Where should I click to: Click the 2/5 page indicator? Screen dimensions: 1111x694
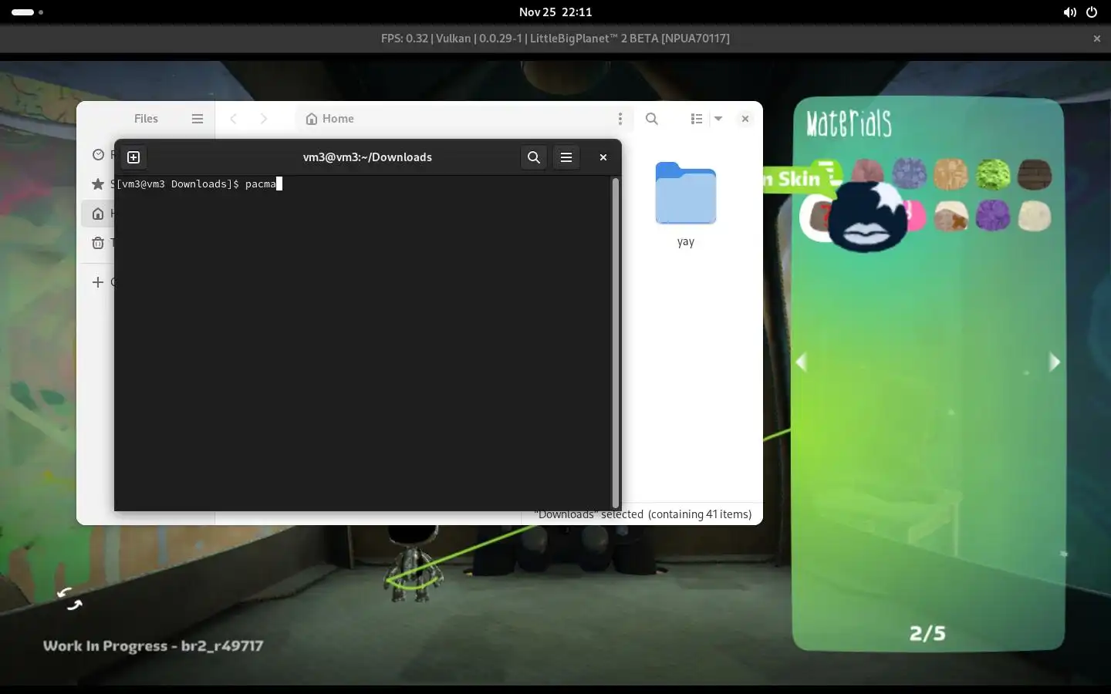(x=927, y=634)
